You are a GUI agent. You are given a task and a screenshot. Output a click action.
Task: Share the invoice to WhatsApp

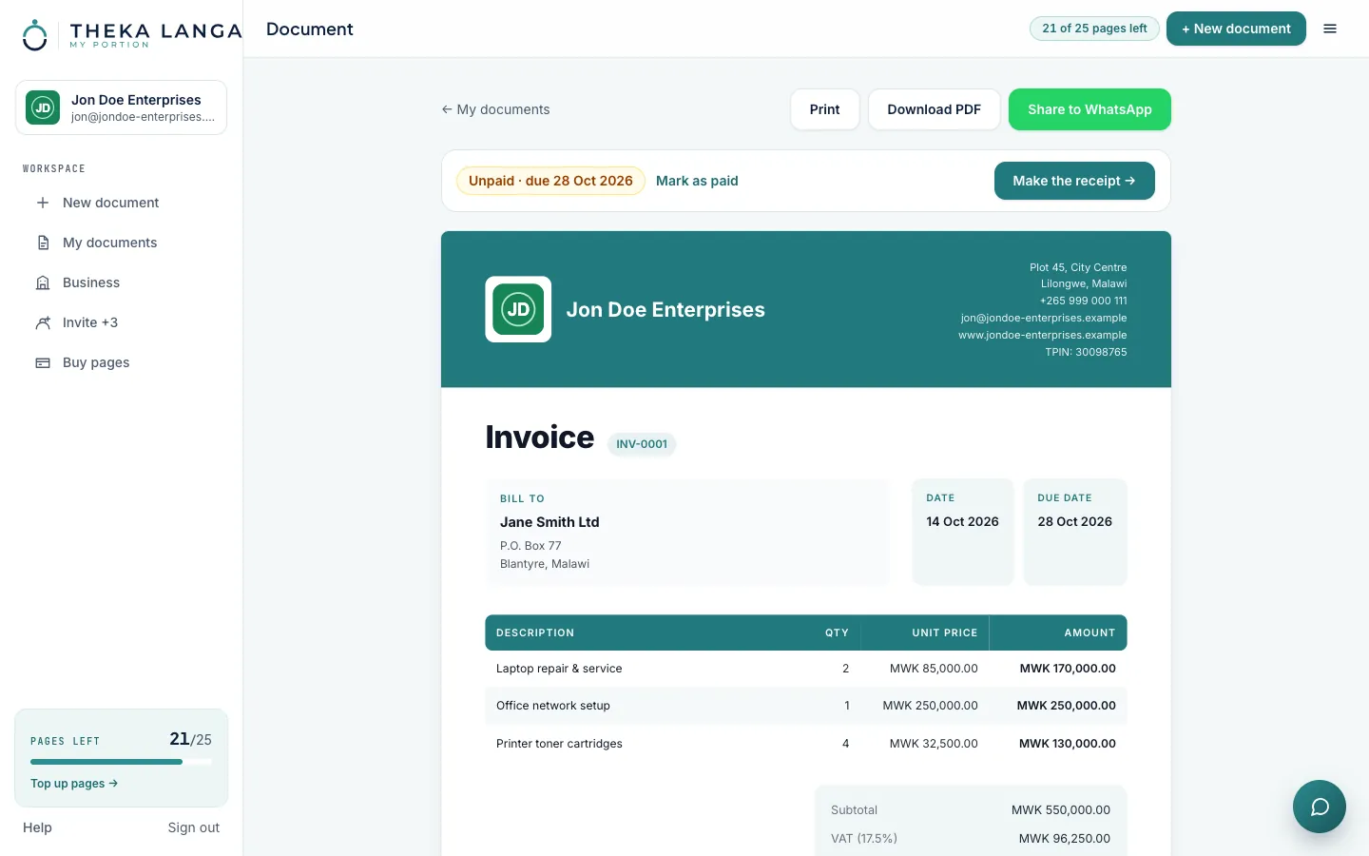coord(1089,109)
